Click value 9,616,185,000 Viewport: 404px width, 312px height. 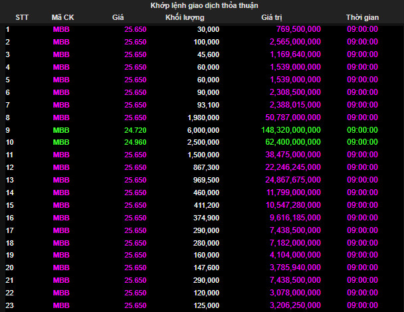[x=295, y=218]
